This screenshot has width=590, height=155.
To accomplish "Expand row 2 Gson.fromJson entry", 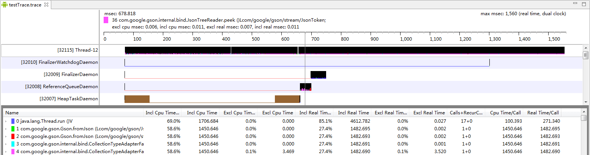I will (6, 136).
